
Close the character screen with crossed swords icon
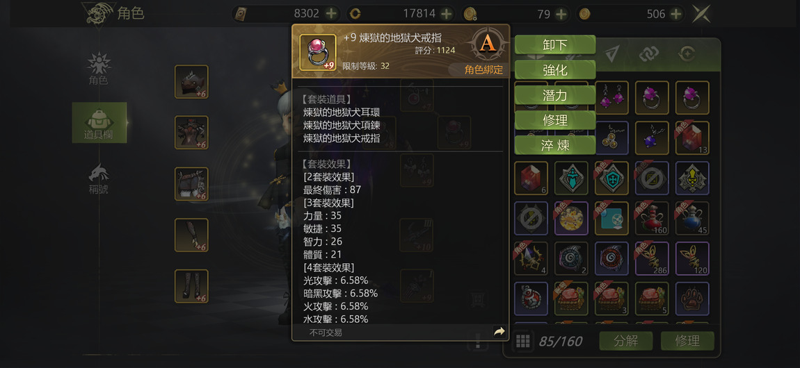tap(701, 14)
